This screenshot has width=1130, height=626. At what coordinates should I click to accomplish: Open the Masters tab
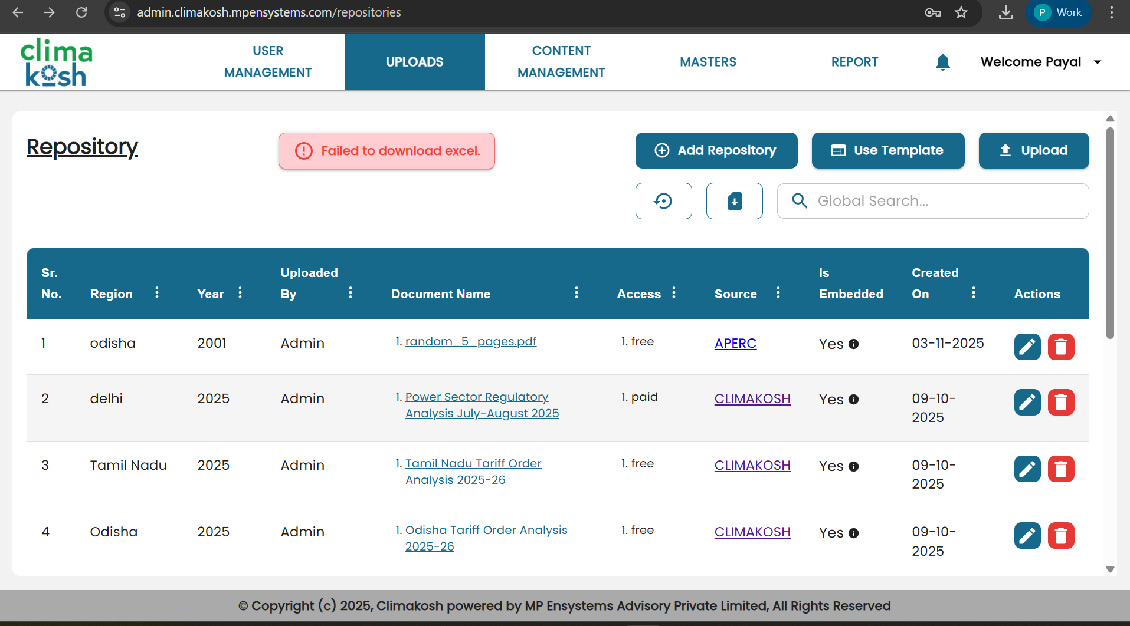(708, 62)
